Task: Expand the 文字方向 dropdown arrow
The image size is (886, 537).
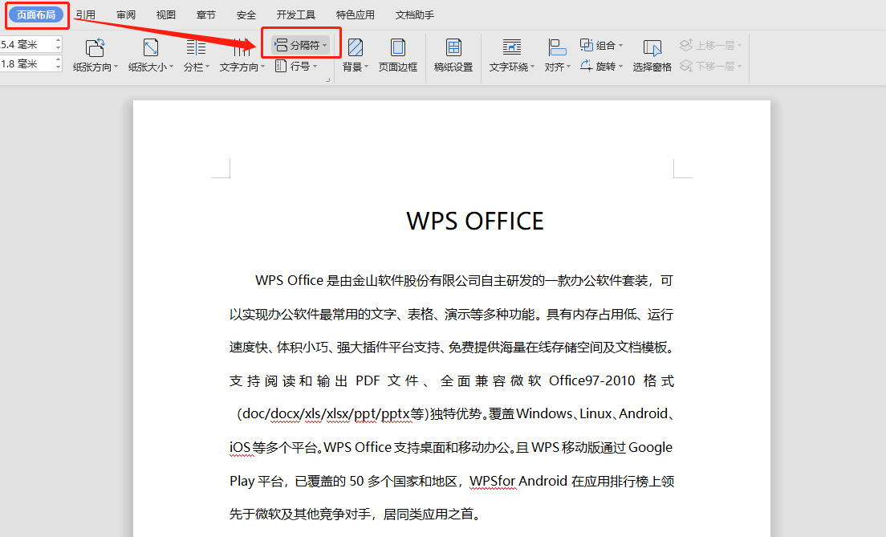Action: click(262, 67)
